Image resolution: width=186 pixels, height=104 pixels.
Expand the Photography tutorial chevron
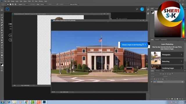[181, 55]
